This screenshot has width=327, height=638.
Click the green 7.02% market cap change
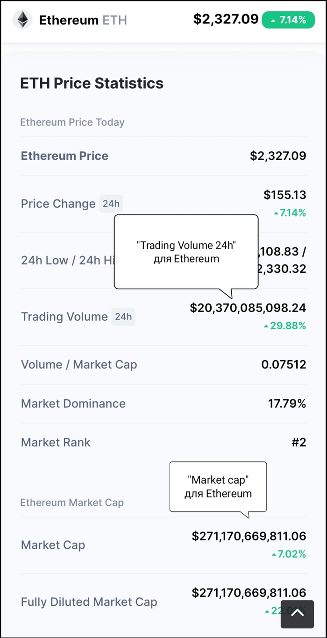[289, 554]
